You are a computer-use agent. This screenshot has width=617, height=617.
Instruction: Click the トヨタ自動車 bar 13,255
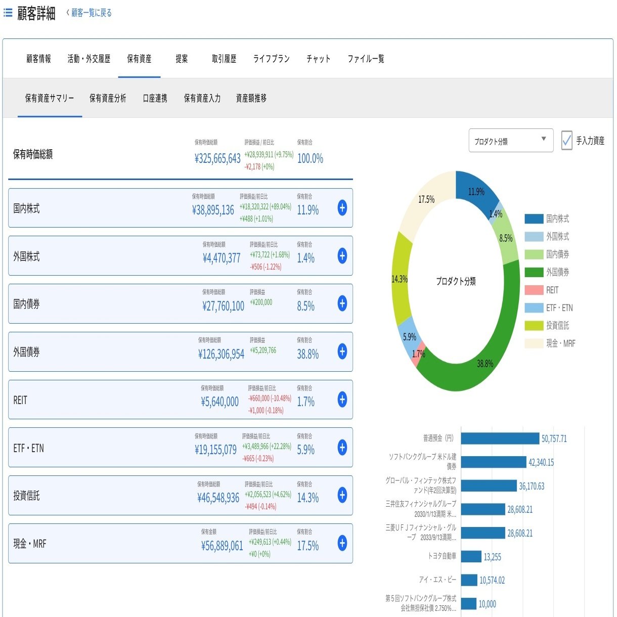[471, 556]
